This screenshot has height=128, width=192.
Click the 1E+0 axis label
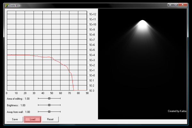92,75
